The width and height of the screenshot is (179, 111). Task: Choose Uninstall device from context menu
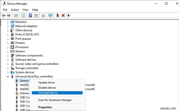tap(57, 93)
